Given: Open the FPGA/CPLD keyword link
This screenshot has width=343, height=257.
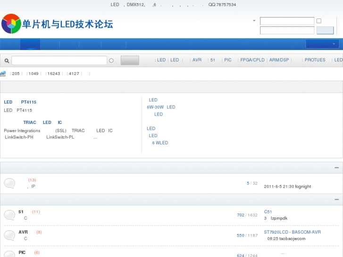Looking at the screenshot, I should pos(252,60).
